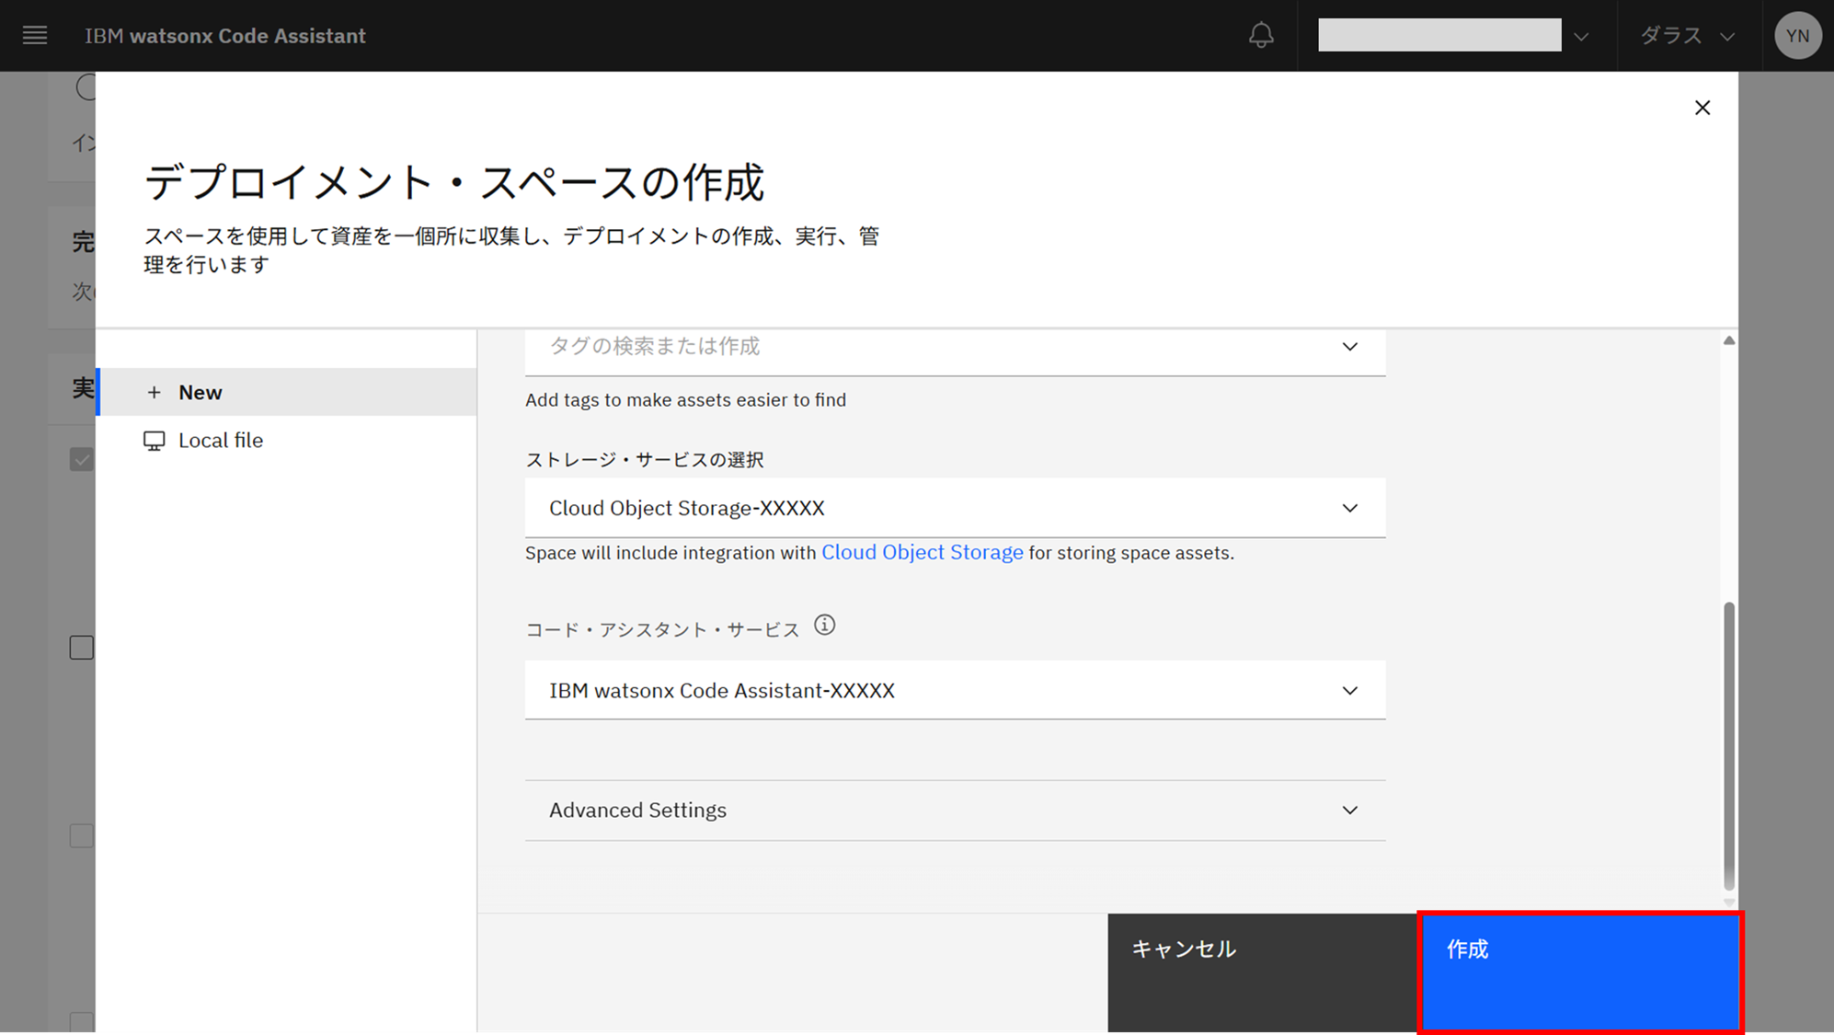
Task: Open the YN user avatar menu
Action: 1797,36
